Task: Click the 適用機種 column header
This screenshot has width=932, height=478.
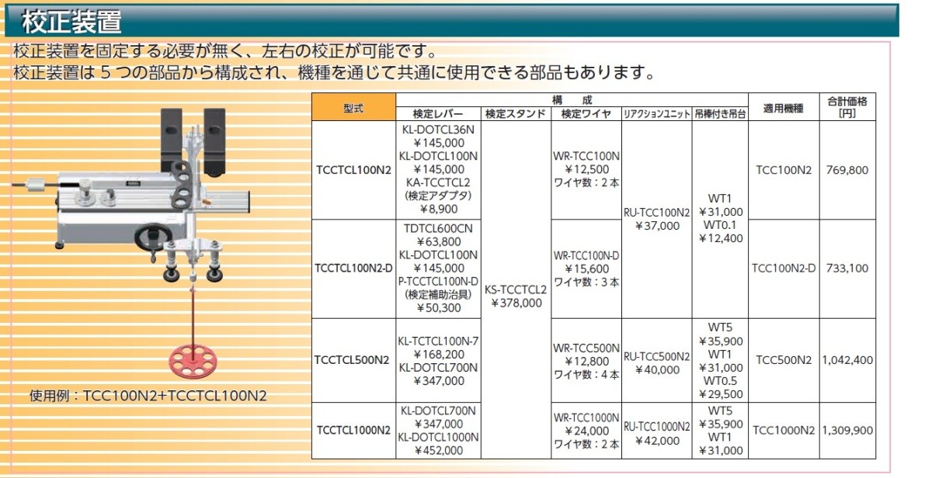Action: click(x=784, y=107)
